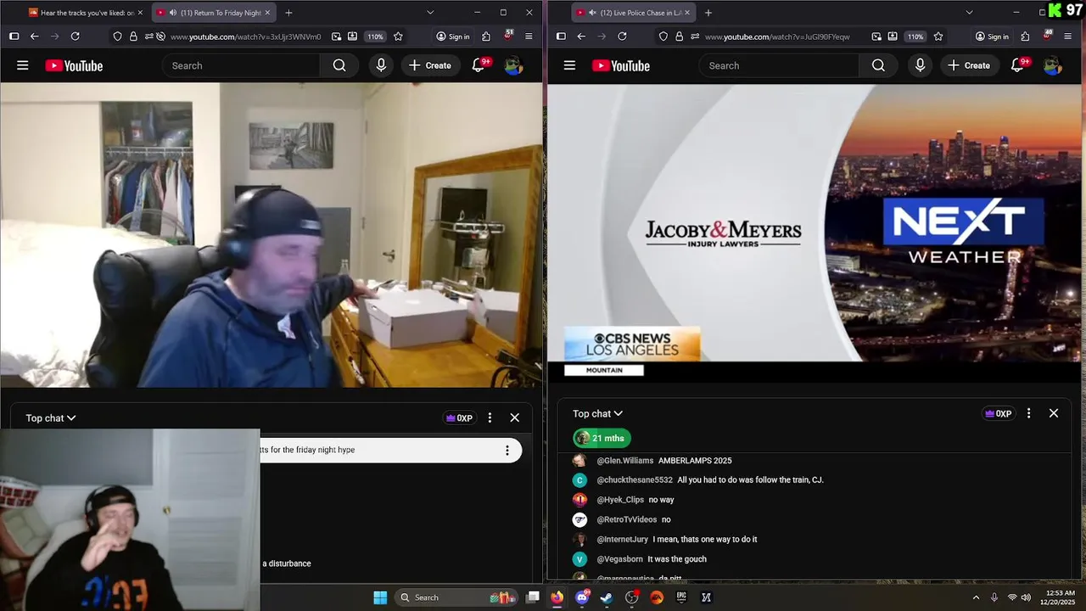Screen dimensions: 1086x611
Task: Click search magnifier button in right YouTube
Action: coord(878,65)
